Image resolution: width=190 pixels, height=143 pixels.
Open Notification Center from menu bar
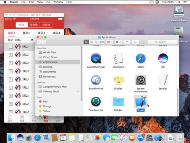185,2
